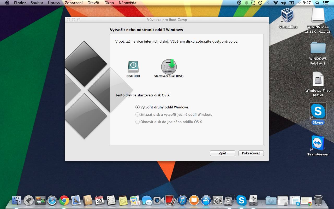
Task: Open the Zobrazení menu
Action: [74, 3]
